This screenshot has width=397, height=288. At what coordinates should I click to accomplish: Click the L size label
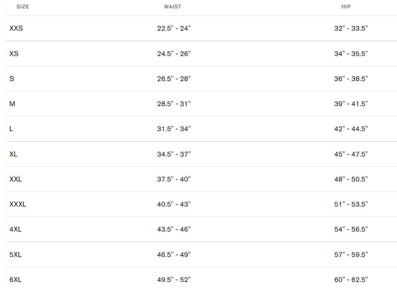pos(11,129)
